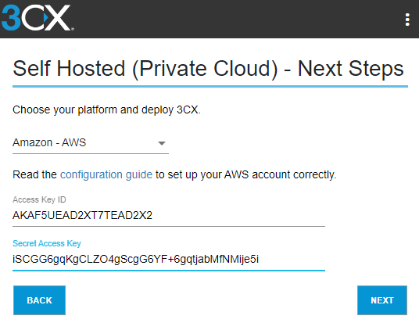Open the Amazon - AWS platform selector

pos(91,143)
